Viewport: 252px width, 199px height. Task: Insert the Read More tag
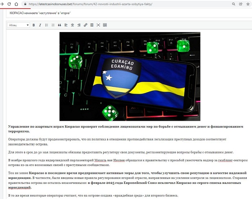pos(92,25)
